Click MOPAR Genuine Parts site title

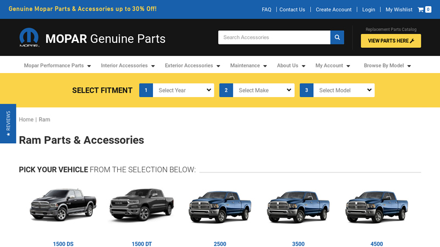coord(106,38)
